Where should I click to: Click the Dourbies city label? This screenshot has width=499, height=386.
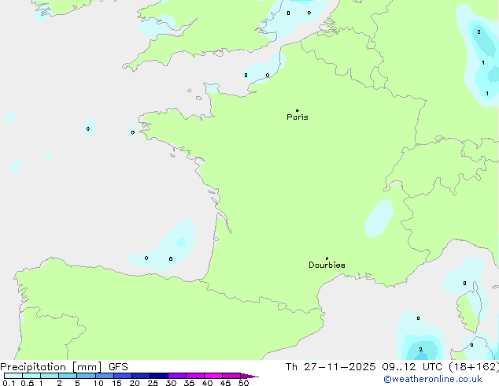pyautogui.click(x=327, y=265)
